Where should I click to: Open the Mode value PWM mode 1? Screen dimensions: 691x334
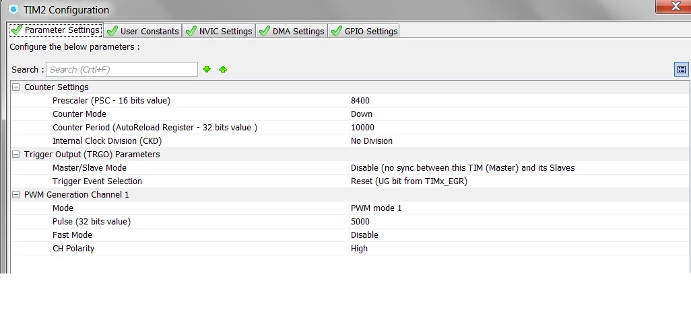376,208
